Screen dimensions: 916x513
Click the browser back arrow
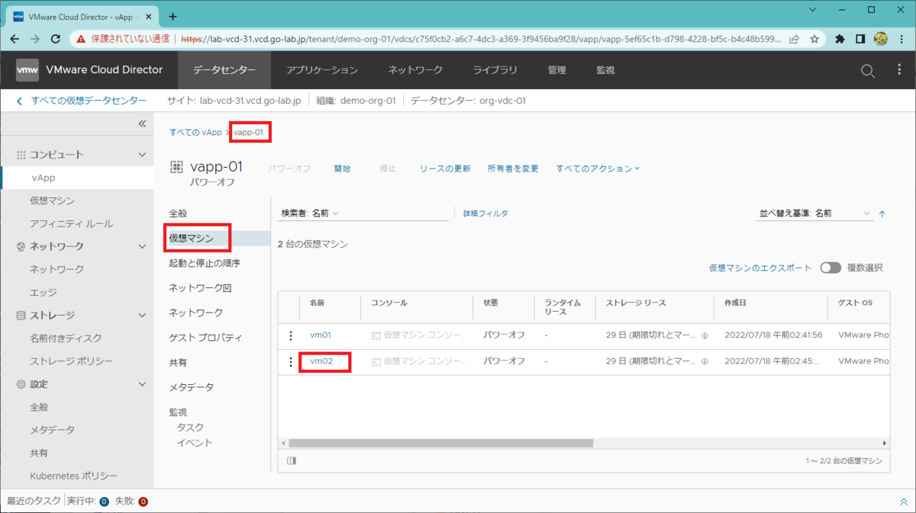tap(15, 39)
